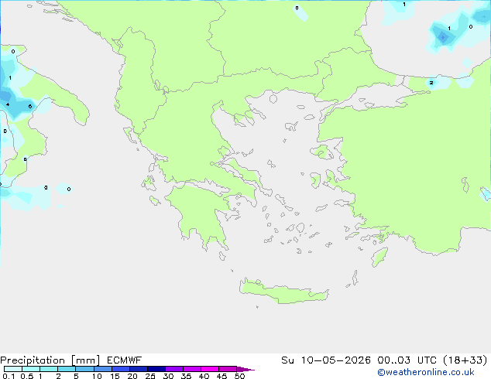Screen dimensions: 491x379
Task: Click the '10' legend scale label
Action: [x=97, y=376]
